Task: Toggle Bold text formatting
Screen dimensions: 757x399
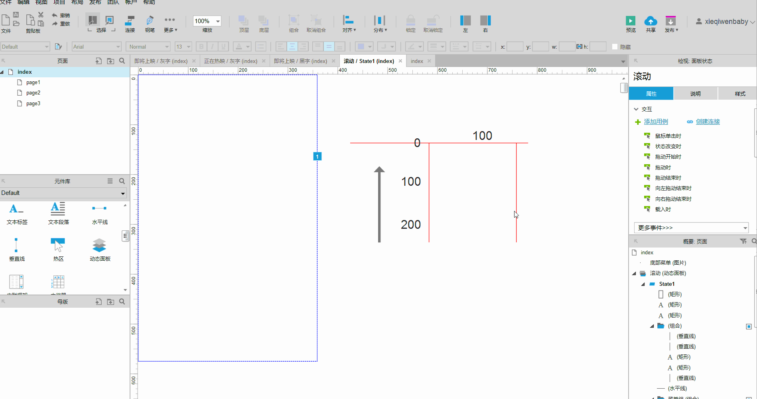Action: click(201, 47)
